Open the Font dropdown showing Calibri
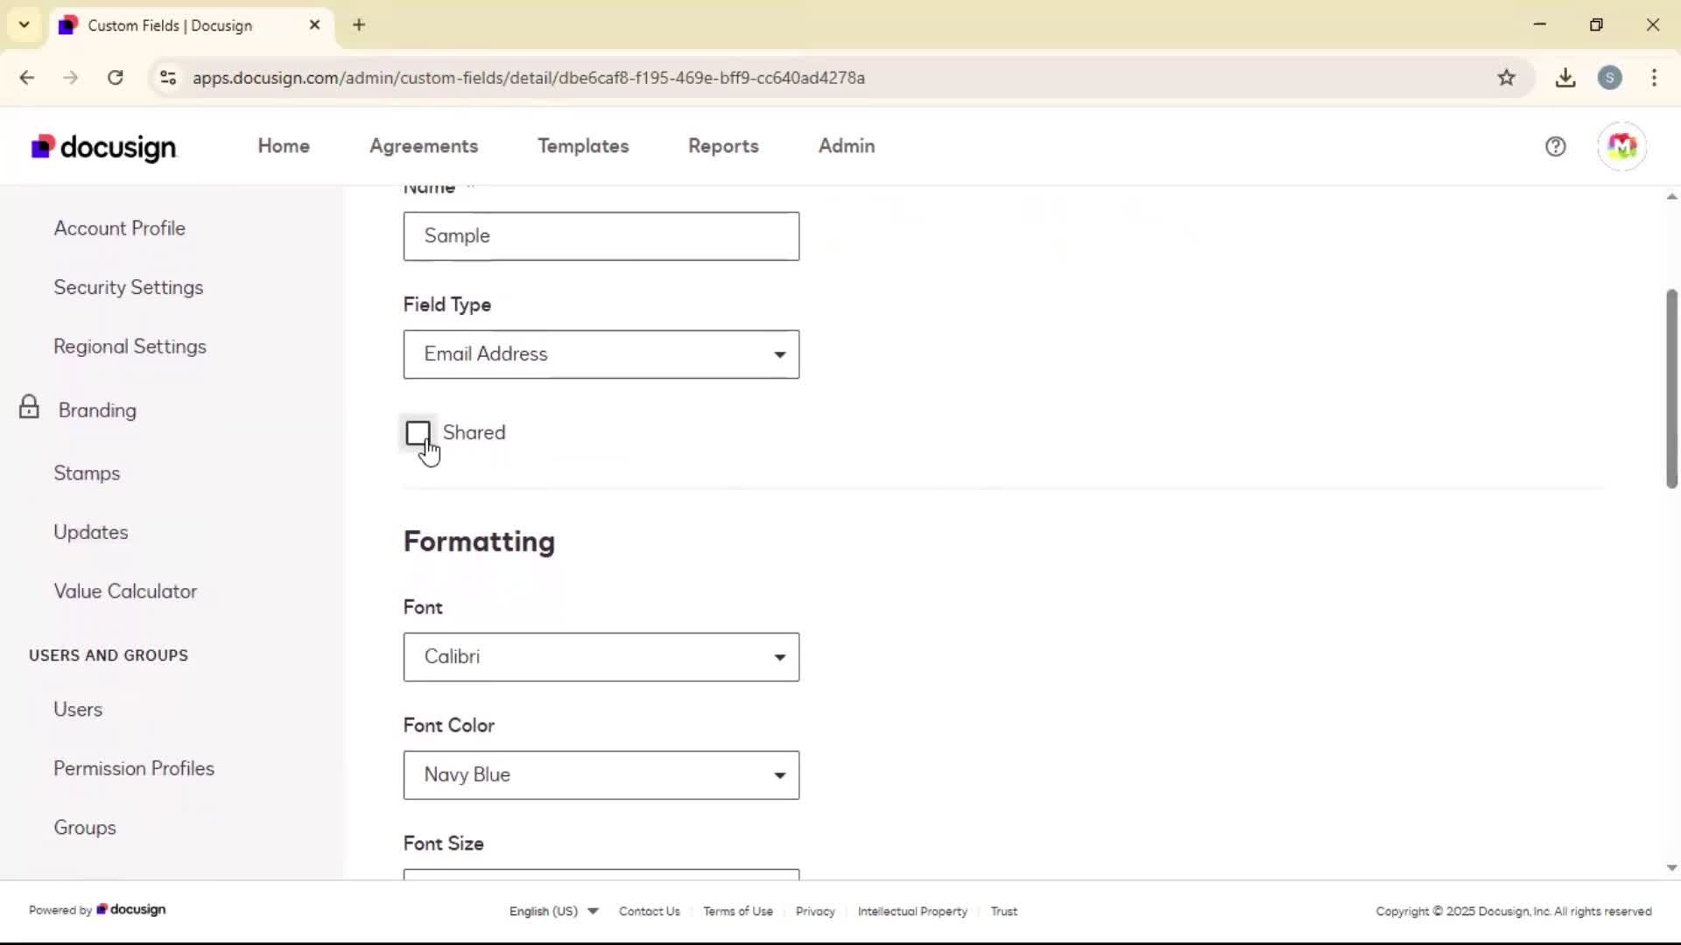This screenshot has height=945, width=1681. point(601,657)
